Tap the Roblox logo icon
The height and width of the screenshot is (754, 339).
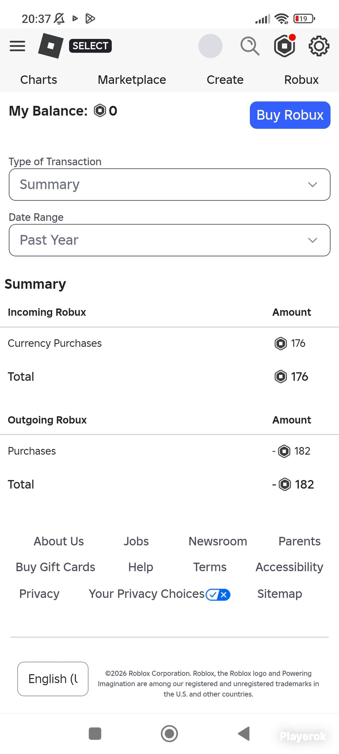tap(51, 45)
